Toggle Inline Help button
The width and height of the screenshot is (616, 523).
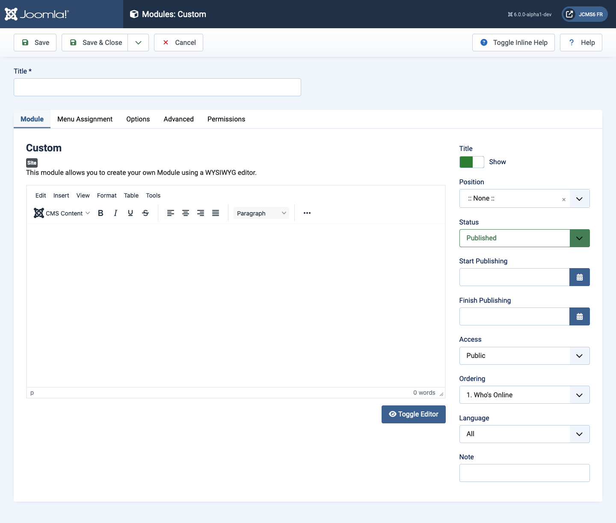(x=513, y=42)
